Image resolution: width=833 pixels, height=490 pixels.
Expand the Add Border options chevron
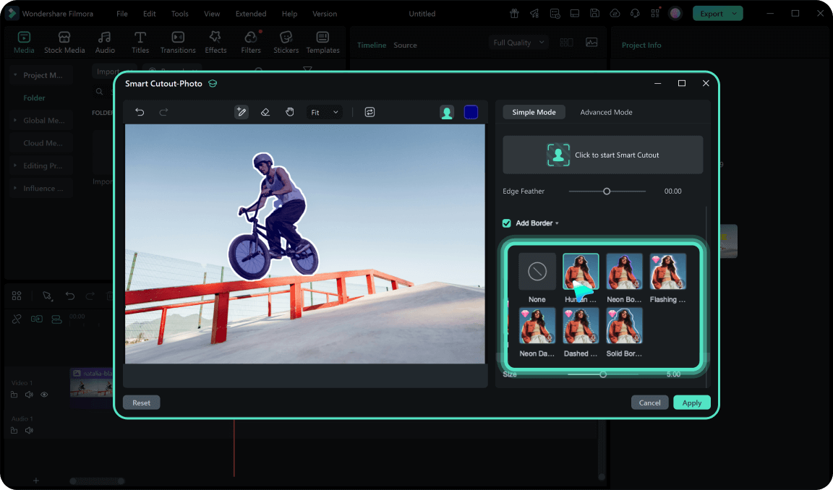pyautogui.click(x=555, y=223)
